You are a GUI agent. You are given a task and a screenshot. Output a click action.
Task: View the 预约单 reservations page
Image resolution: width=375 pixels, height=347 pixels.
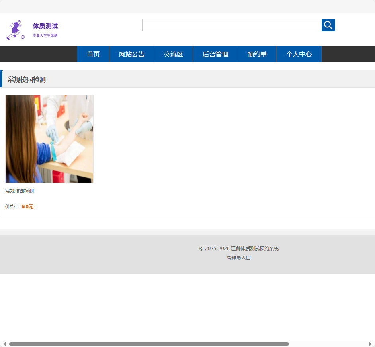[x=257, y=54]
